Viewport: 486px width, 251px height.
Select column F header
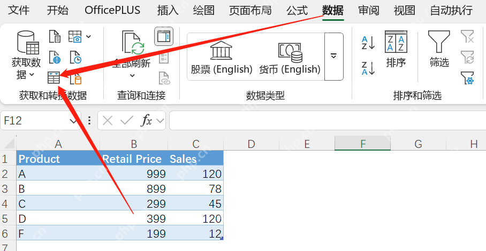[362, 144]
